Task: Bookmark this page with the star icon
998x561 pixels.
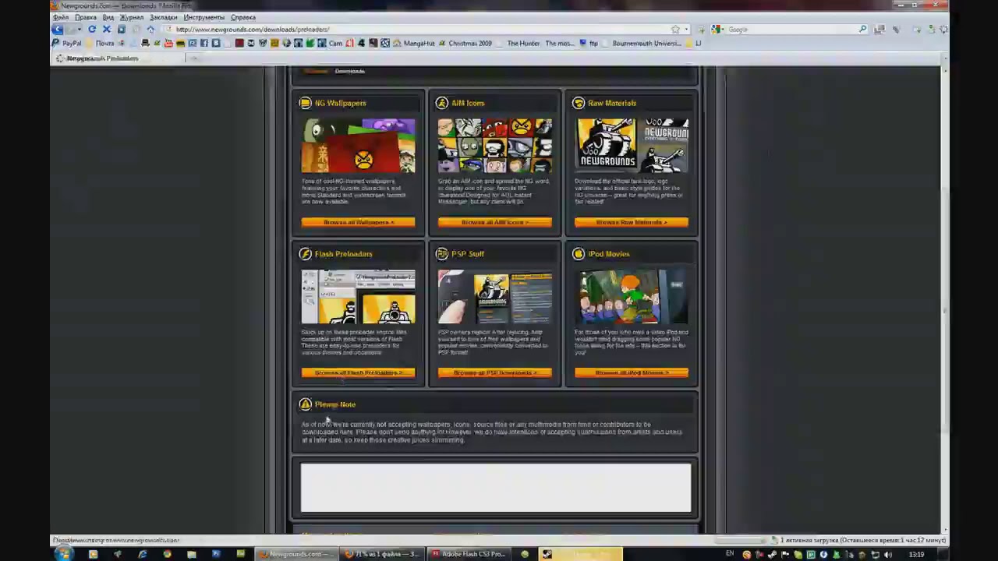Action: 675,29
